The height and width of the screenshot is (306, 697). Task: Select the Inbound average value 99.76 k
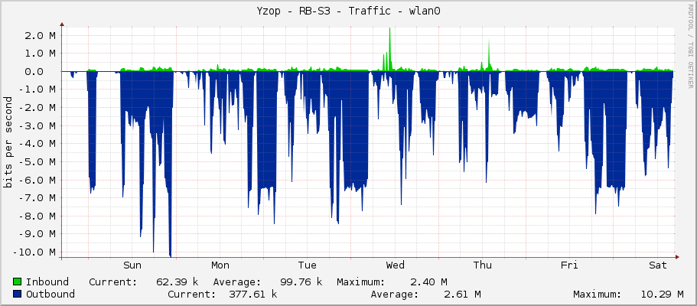click(x=301, y=282)
